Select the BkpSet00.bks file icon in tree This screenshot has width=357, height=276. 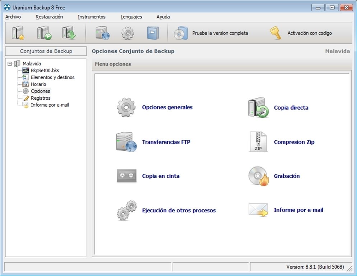click(26, 71)
